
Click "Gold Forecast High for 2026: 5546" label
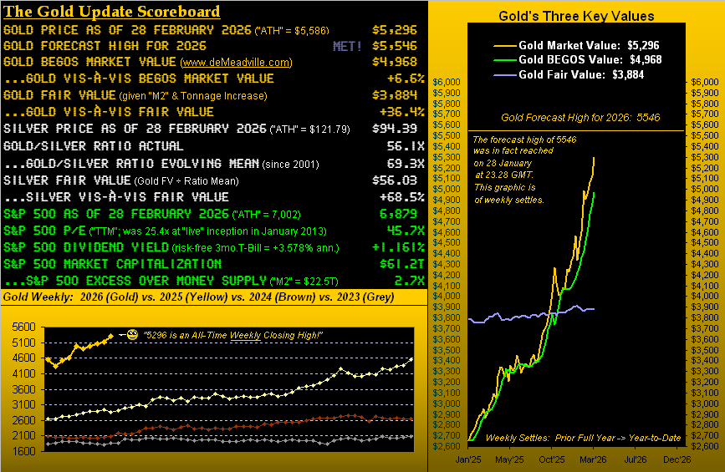(580, 118)
